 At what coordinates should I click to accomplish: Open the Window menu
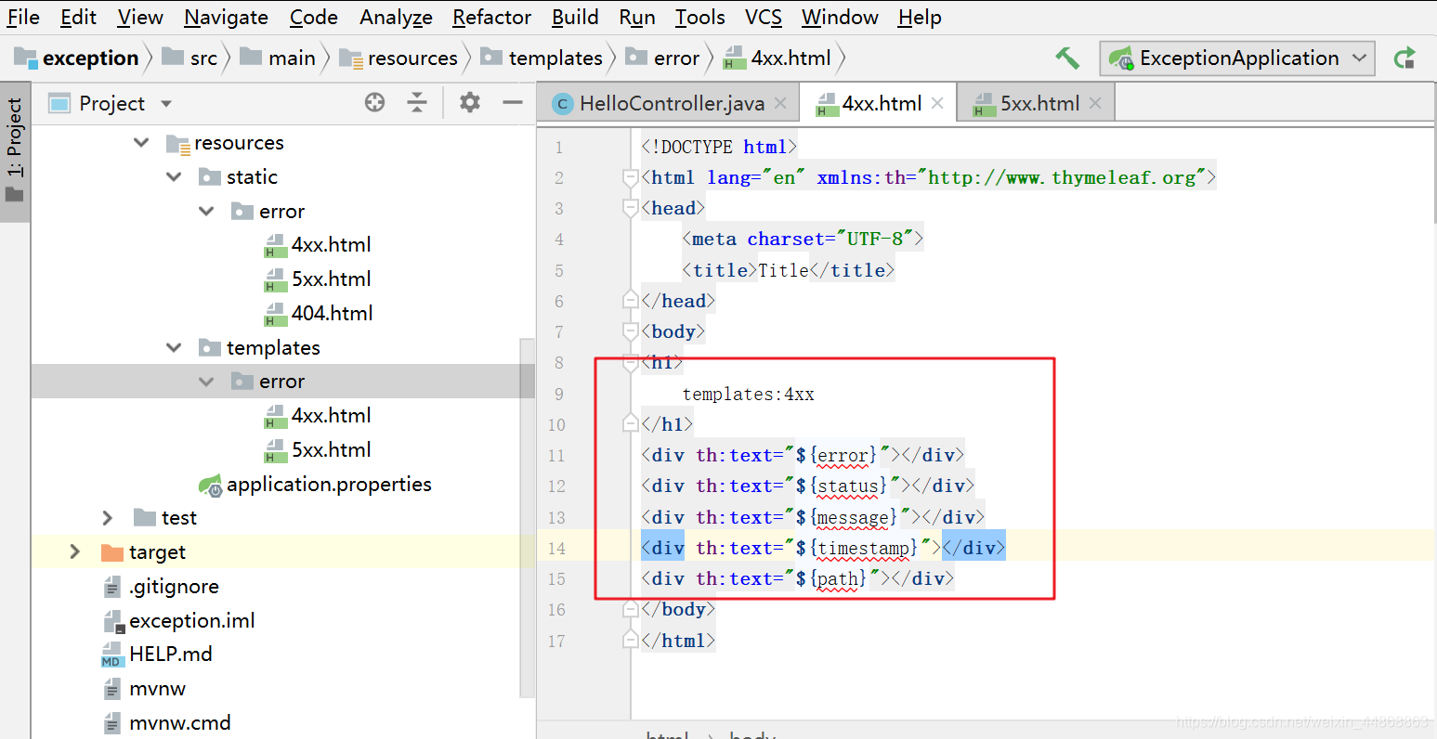click(840, 17)
